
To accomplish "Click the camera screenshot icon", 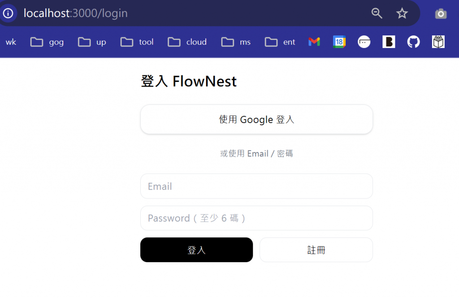I will click(x=441, y=13).
